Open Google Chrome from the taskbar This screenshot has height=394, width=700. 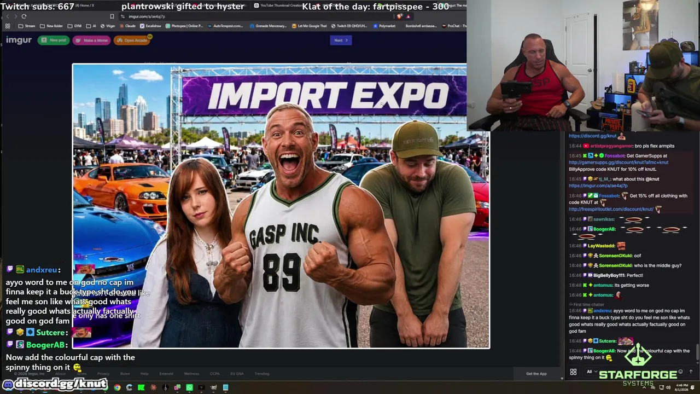click(x=117, y=387)
